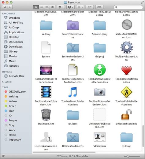Select the ToolbarFavoritesIcon.icns heart icon
The height and width of the screenshot is (159, 145).
click(126, 70)
